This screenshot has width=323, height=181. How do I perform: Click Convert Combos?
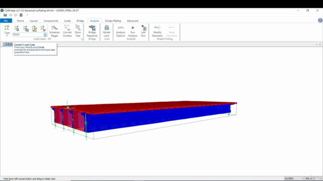(x=67, y=31)
